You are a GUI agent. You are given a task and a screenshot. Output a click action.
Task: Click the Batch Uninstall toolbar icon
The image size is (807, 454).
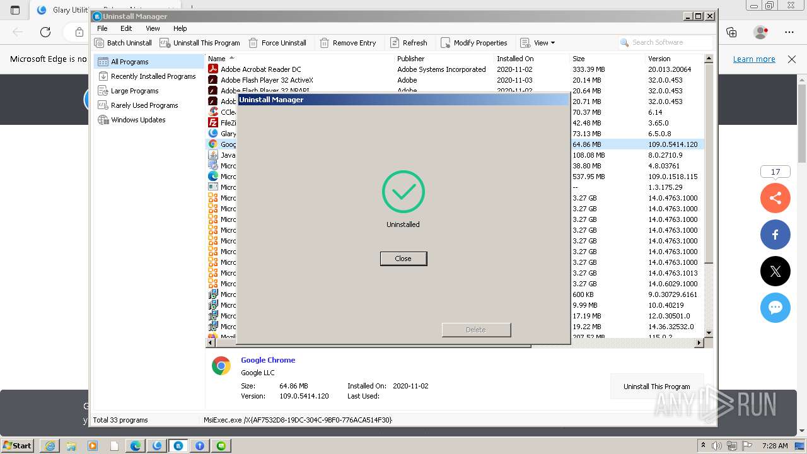(99, 43)
